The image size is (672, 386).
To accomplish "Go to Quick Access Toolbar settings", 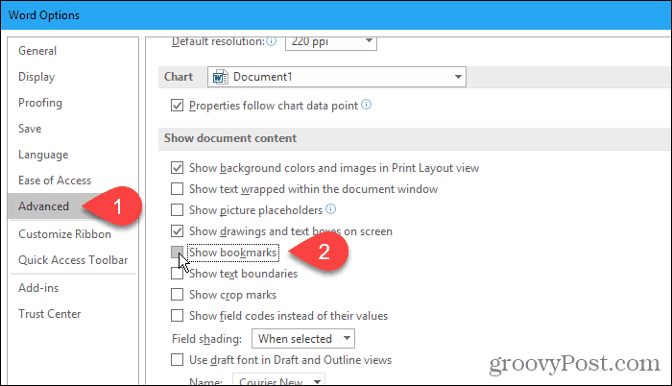I will [x=73, y=260].
